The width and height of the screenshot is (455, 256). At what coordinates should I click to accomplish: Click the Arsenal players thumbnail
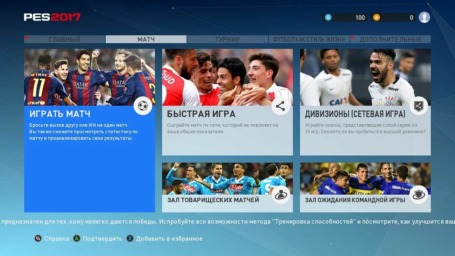point(227,77)
